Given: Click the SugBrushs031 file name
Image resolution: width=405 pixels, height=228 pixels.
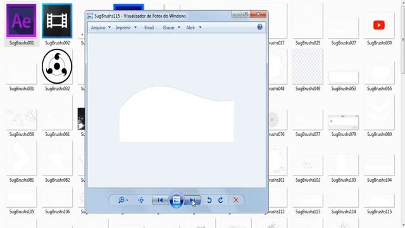Looking at the screenshot, I should [22, 89].
